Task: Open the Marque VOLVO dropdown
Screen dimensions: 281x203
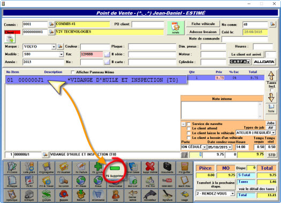Action: click(54, 47)
